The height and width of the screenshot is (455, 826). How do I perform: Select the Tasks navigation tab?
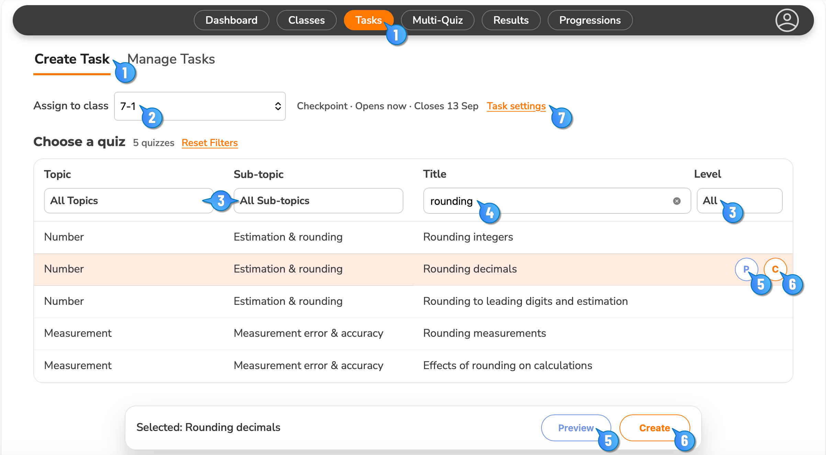pyautogui.click(x=369, y=20)
